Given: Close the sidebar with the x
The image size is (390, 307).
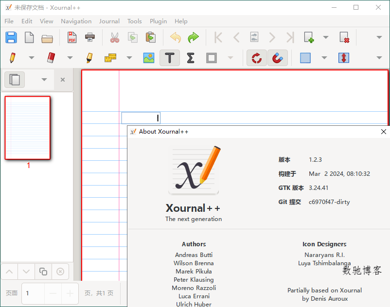Looking at the screenshot, I should point(63,80).
